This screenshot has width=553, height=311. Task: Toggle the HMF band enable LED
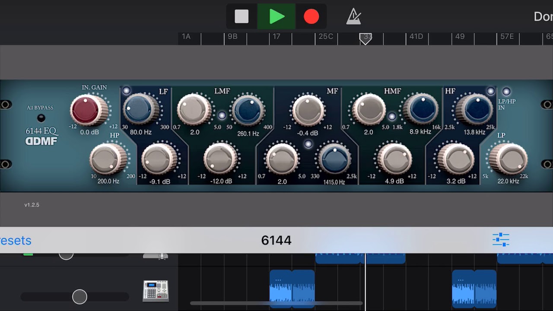point(392,116)
